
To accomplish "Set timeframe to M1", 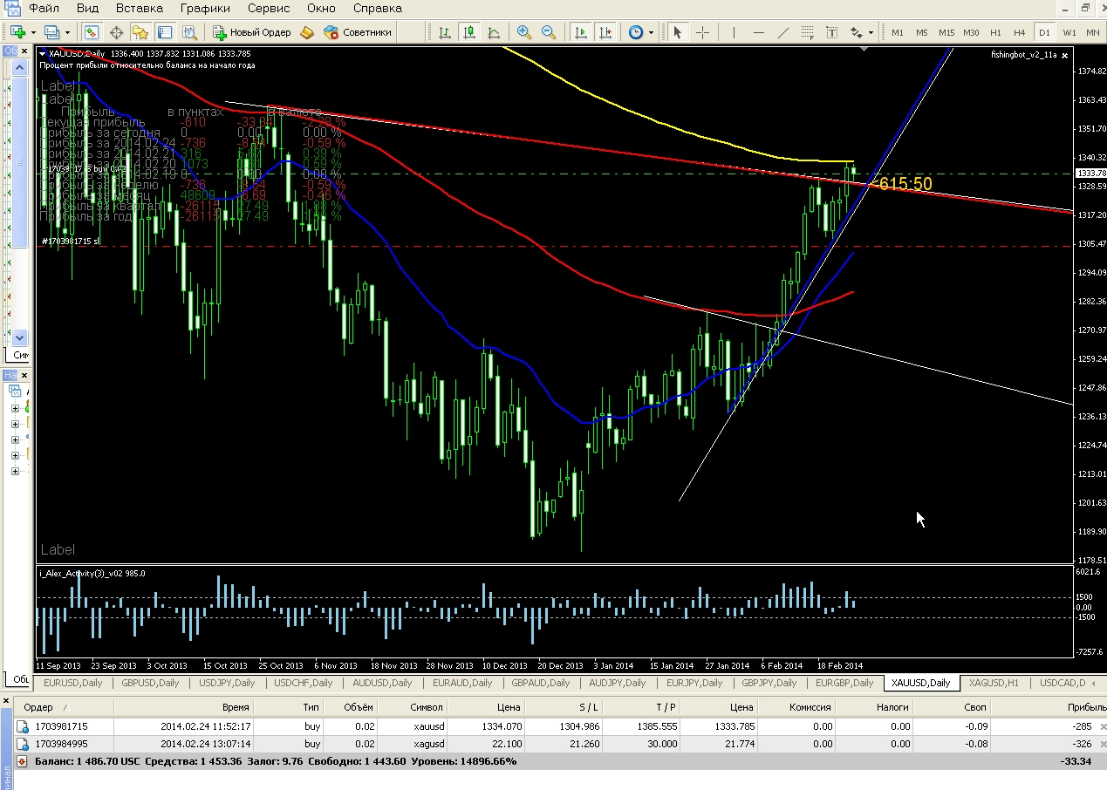I will (897, 32).
